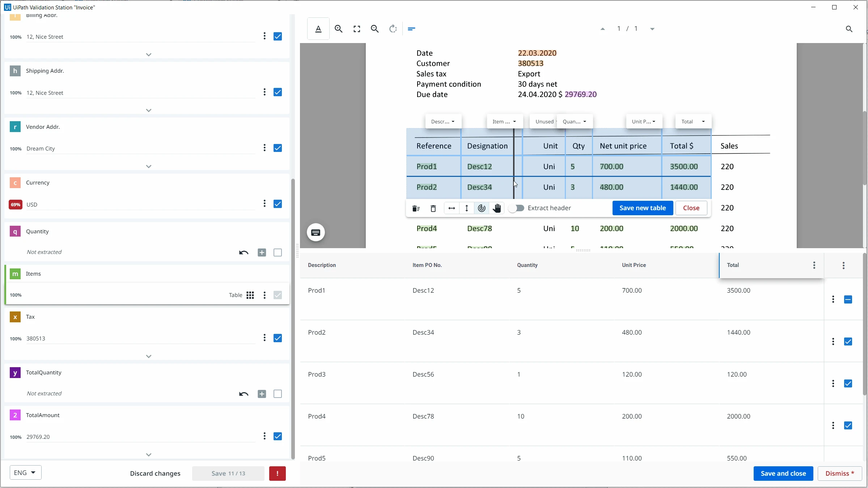Check the Quantity field confirmation checkbox
868x488 pixels.
[278, 253]
